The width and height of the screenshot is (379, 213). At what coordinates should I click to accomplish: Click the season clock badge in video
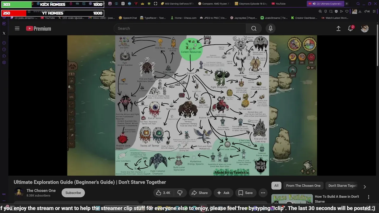pos(309,44)
